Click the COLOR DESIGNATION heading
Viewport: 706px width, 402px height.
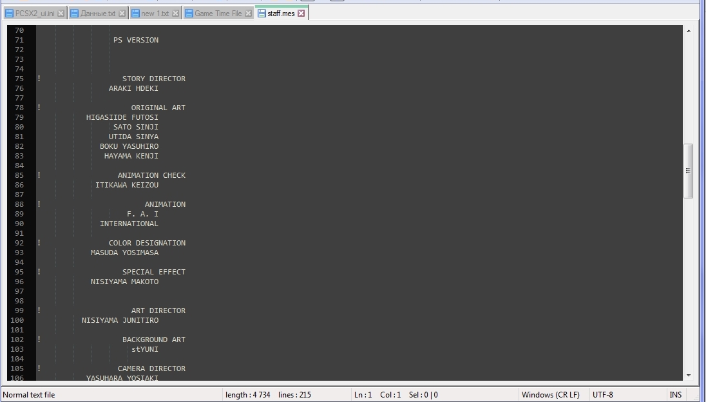(x=148, y=243)
